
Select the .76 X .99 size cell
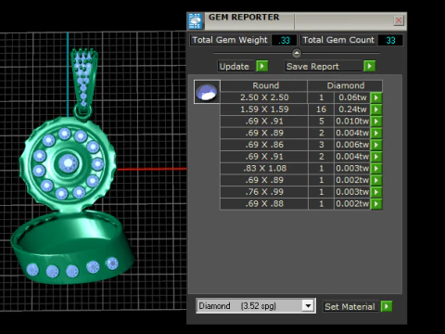click(264, 192)
